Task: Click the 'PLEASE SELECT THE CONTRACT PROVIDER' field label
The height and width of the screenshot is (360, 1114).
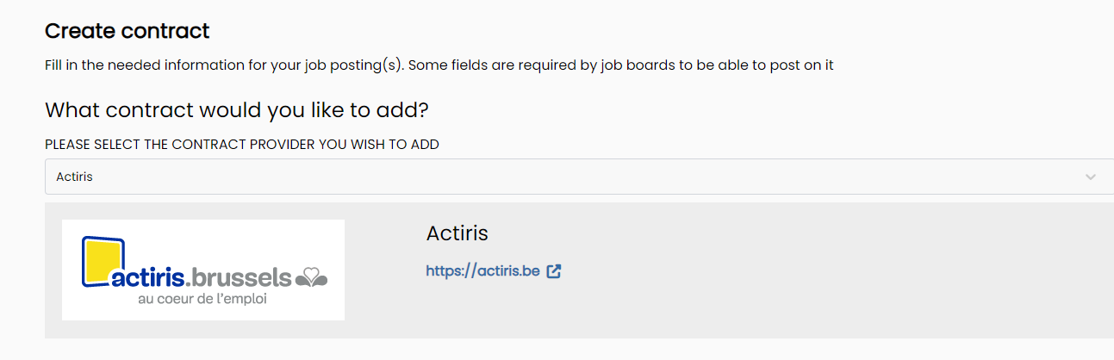Action: (x=242, y=145)
